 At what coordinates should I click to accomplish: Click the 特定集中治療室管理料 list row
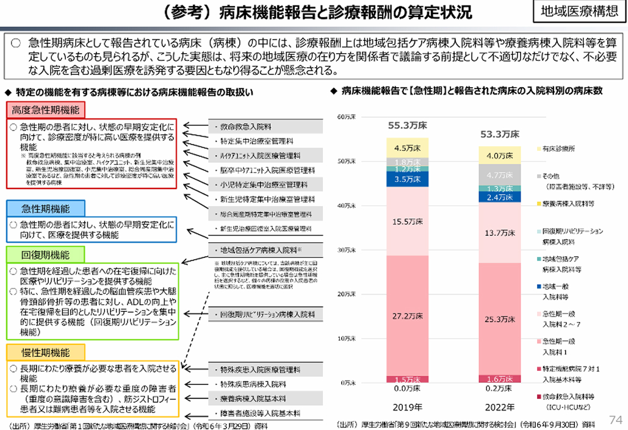click(265, 141)
